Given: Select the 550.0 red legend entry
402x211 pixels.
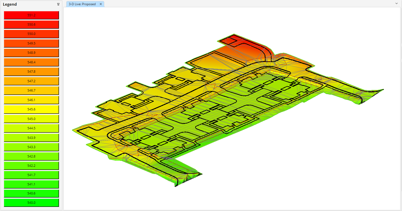Looking at the screenshot, I should point(31,34).
